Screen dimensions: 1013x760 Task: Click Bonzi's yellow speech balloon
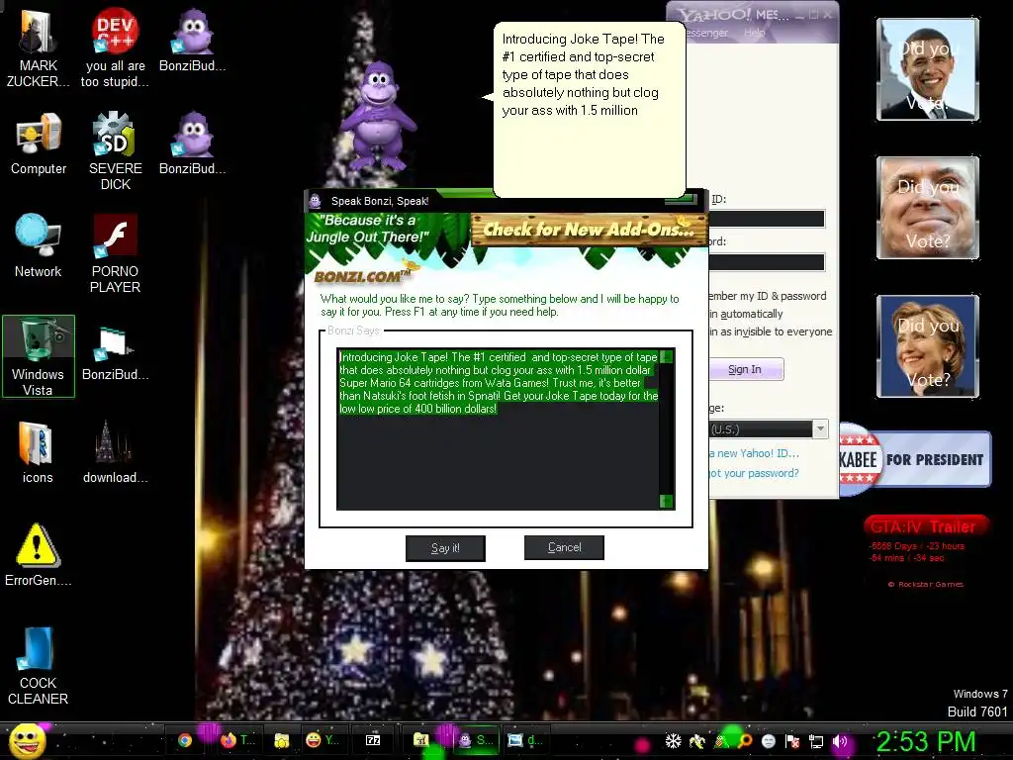590,109
